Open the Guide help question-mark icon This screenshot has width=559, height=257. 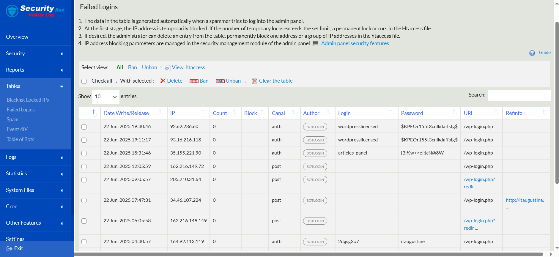click(532, 53)
